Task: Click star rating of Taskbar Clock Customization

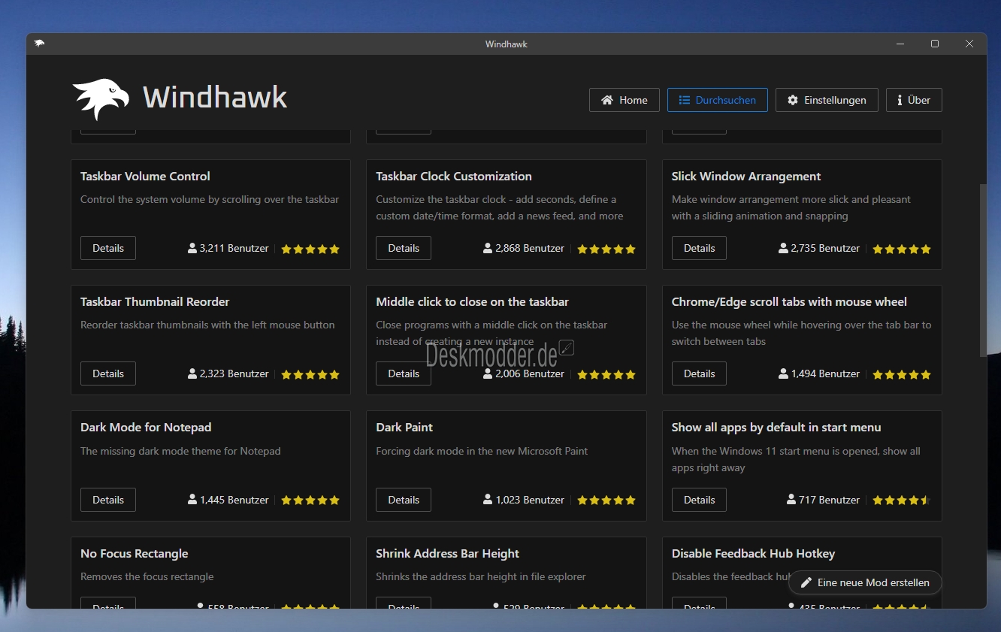Action: [x=606, y=249]
